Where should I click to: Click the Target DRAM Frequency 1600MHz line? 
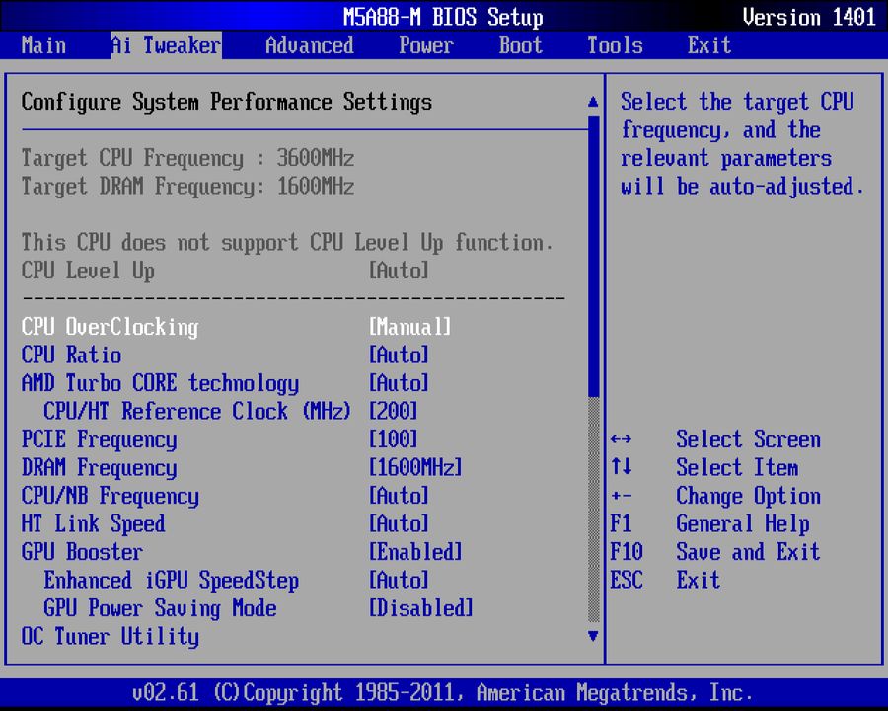tap(187, 187)
